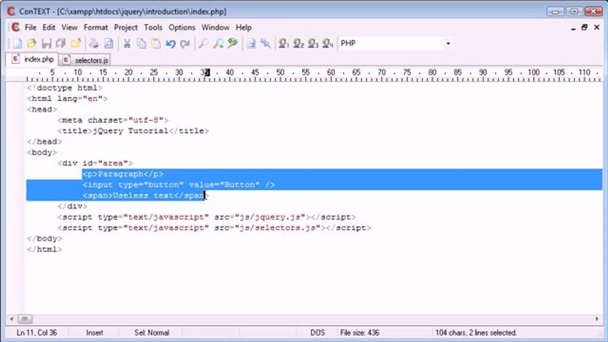
Task: Open the Options menu
Action: pyautogui.click(x=182, y=28)
